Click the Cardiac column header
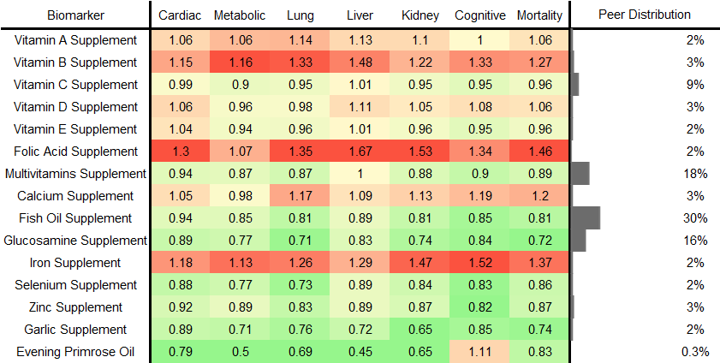This screenshot has height=363, width=720. coord(180,15)
